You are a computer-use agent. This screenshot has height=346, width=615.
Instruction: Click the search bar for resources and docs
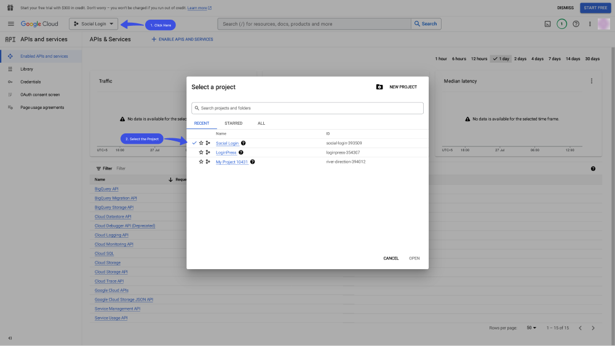pyautogui.click(x=314, y=24)
